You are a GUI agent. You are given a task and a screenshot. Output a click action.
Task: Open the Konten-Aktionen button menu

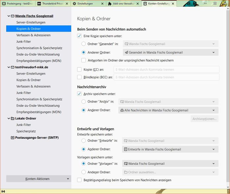pos(38,179)
